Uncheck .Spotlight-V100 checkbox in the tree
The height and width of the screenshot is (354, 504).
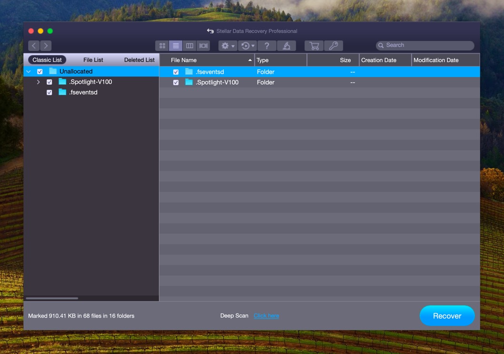tap(49, 82)
